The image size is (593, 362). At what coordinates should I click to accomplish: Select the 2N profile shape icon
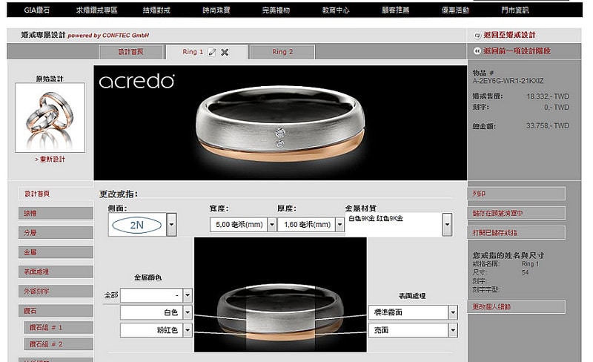(x=136, y=224)
